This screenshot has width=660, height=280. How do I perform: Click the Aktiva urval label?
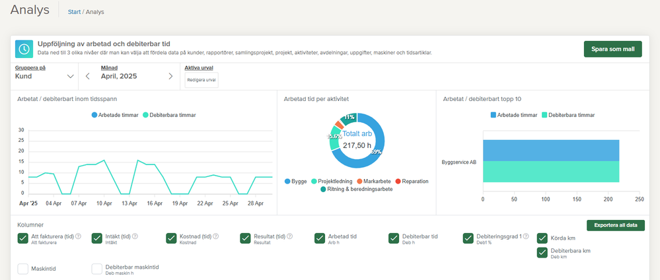click(x=199, y=67)
